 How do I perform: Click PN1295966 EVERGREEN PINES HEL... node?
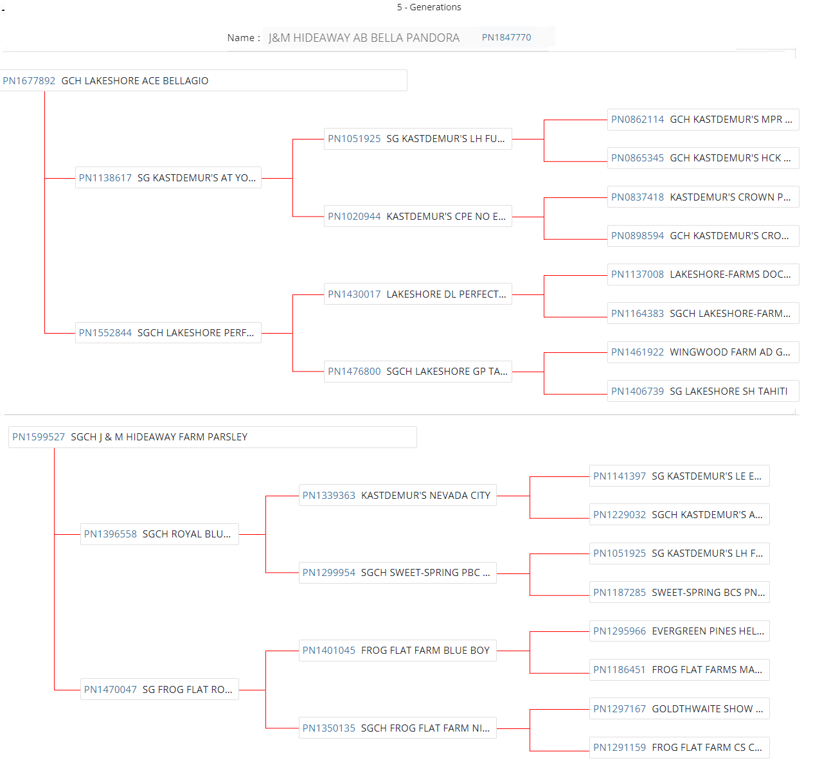point(679,631)
